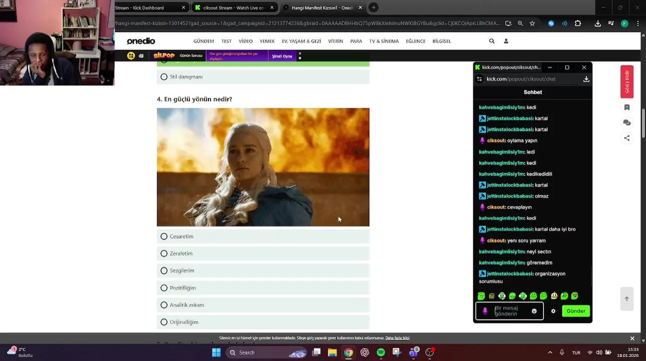The height and width of the screenshot is (361, 646).
Task: Click site info icon in Kick popout address bar
Action: pos(479,79)
